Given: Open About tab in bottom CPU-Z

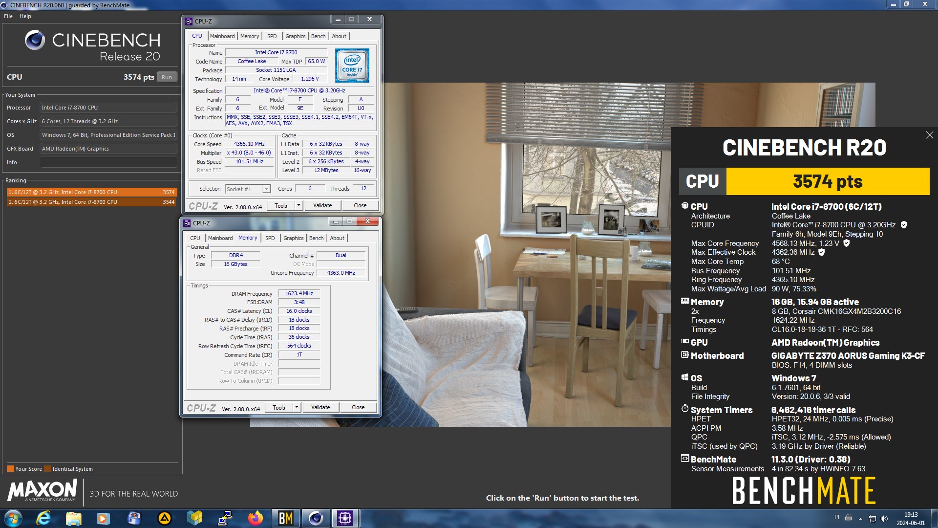Looking at the screenshot, I should click(x=337, y=238).
